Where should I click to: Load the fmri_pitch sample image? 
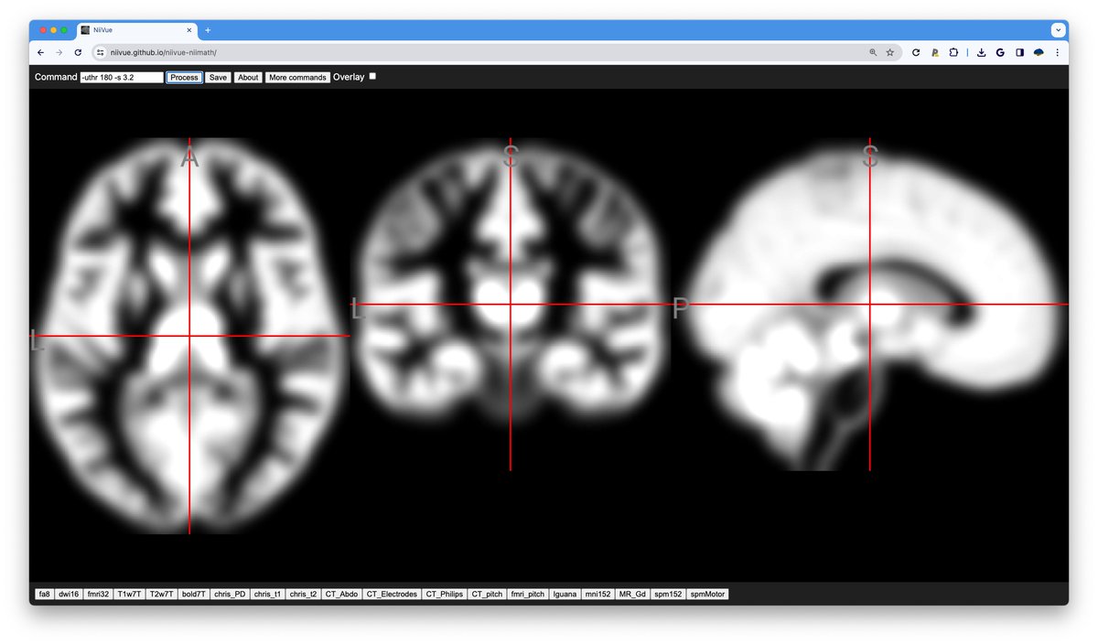527,594
